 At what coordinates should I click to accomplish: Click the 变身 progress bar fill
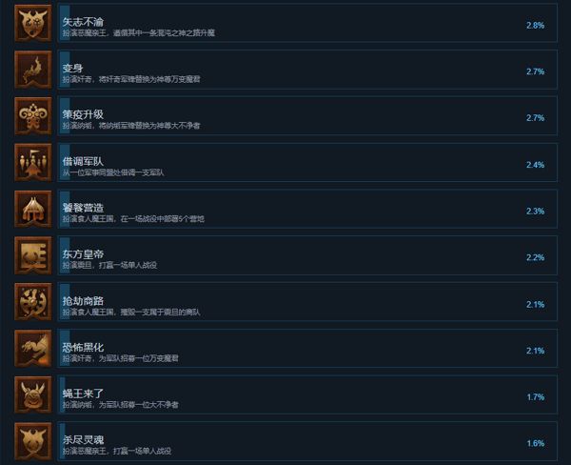pos(65,70)
